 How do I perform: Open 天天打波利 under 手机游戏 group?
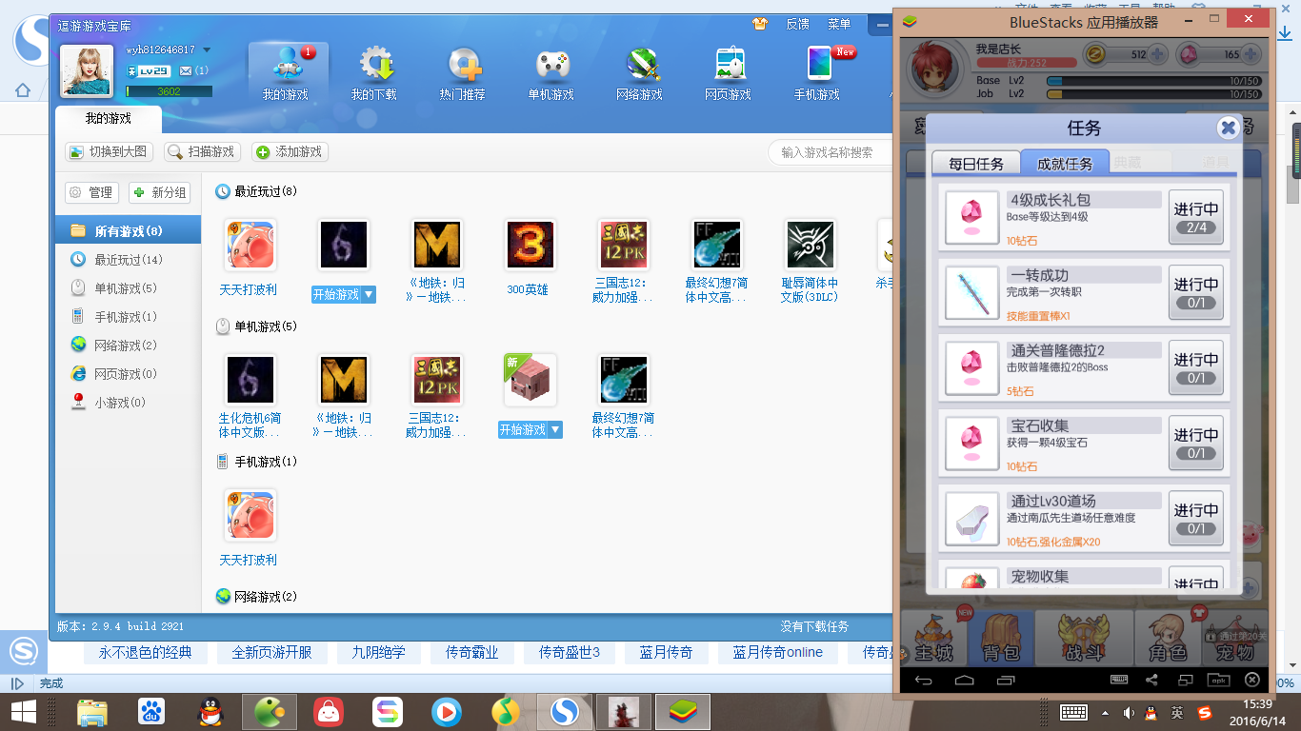pyautogui.click(x=250, y=515)
